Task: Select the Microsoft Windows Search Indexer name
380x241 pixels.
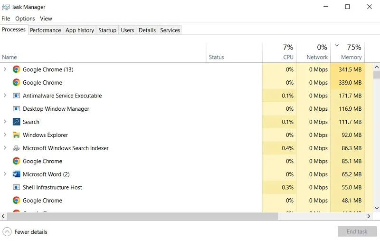Action: tap(66, 148)
